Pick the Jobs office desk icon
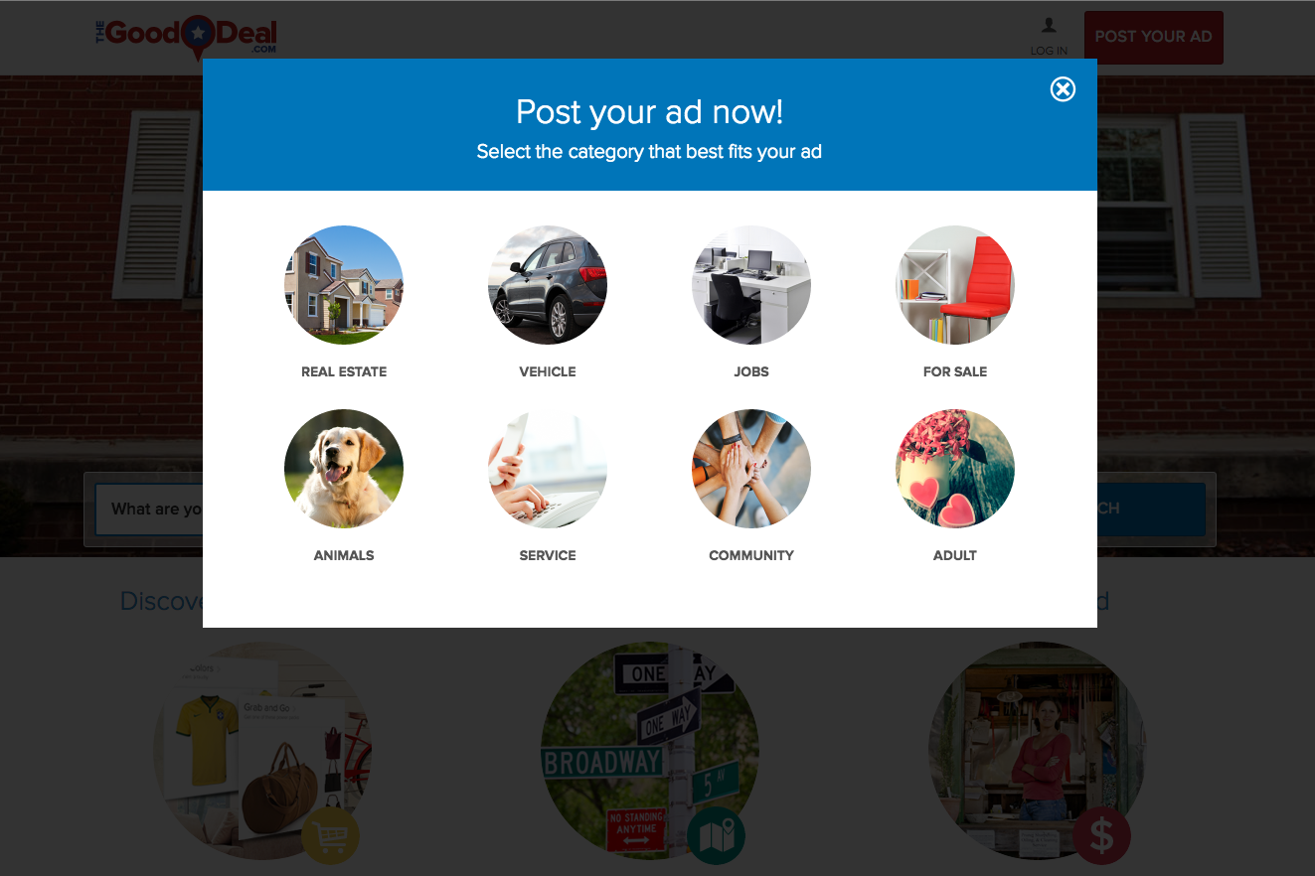 751,285
